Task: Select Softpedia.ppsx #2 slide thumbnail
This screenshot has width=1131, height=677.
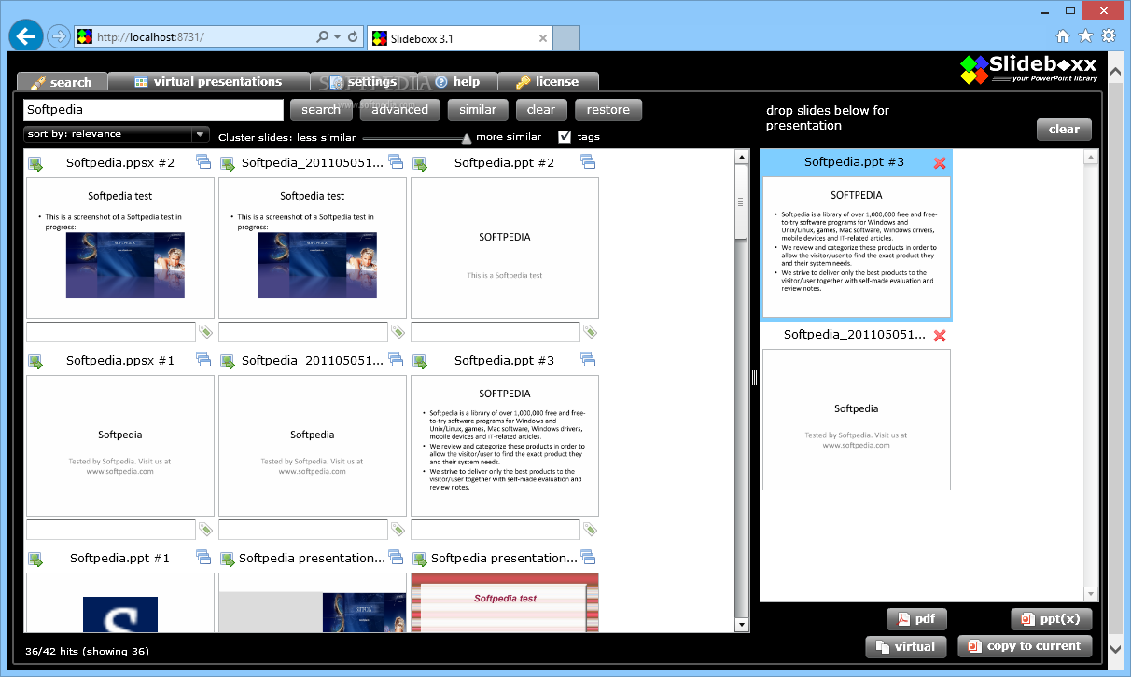Action: click(120, 248)
